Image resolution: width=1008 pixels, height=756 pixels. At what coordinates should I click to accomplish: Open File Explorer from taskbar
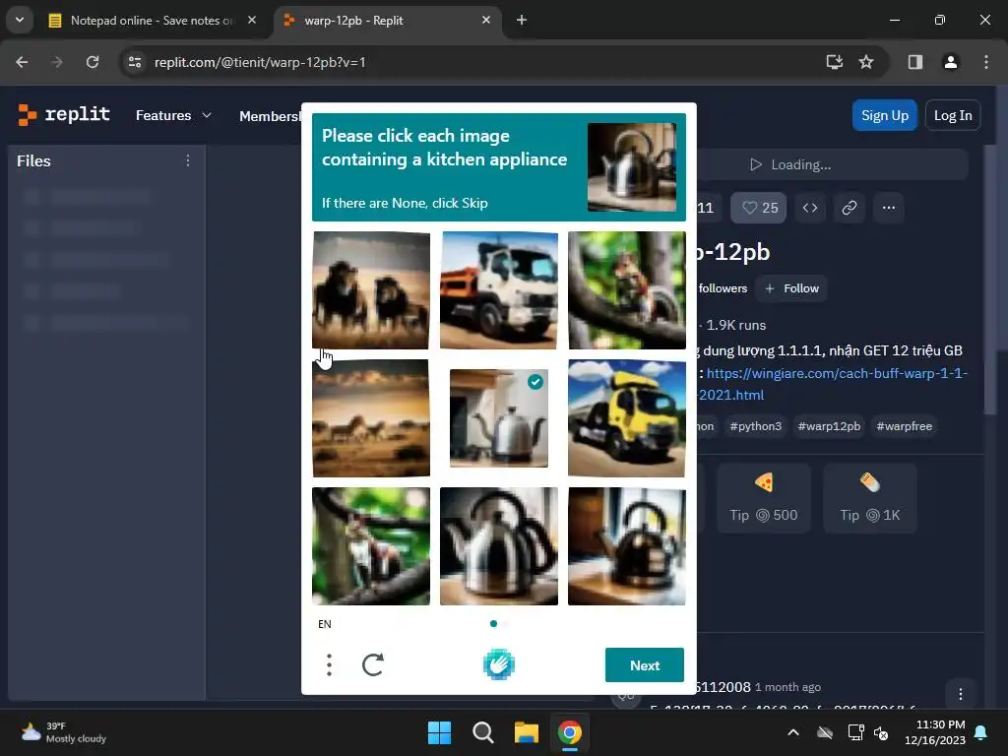coord(526,732)
